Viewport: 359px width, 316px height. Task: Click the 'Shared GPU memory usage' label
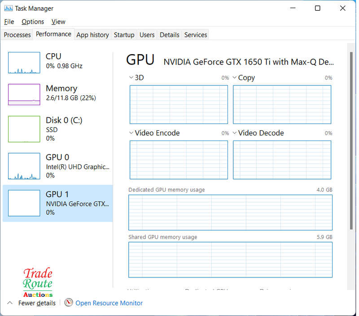coord(163,237)
